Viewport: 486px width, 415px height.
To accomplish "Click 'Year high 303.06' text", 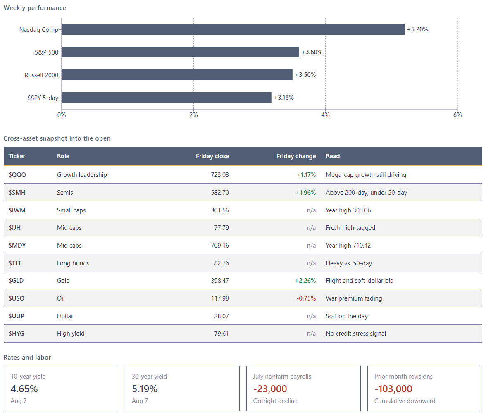I will coord(348,210).
